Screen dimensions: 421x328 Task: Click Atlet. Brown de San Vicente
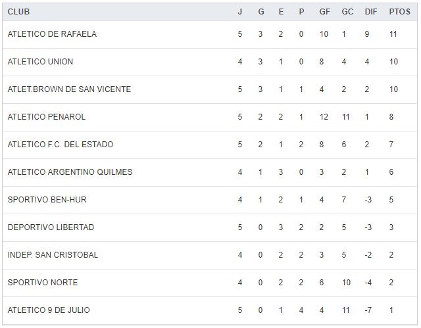(x=69, y=89)
